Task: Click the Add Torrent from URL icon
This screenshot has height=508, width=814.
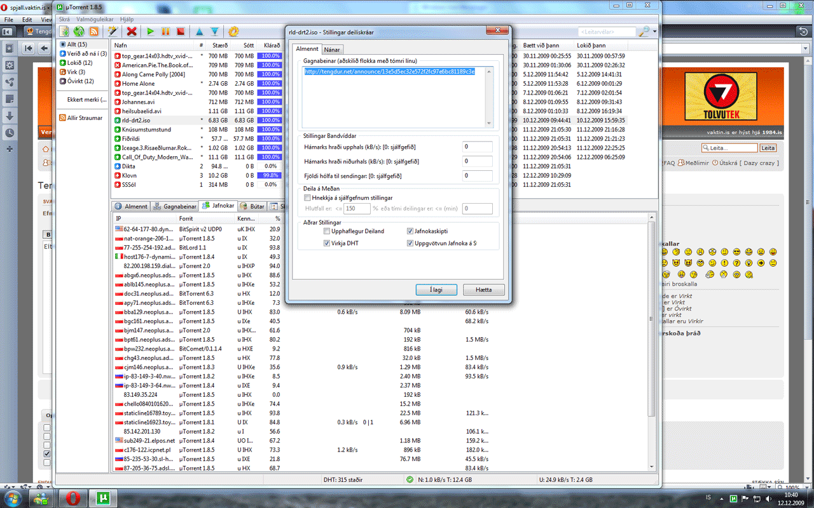Action: point(79,31)
